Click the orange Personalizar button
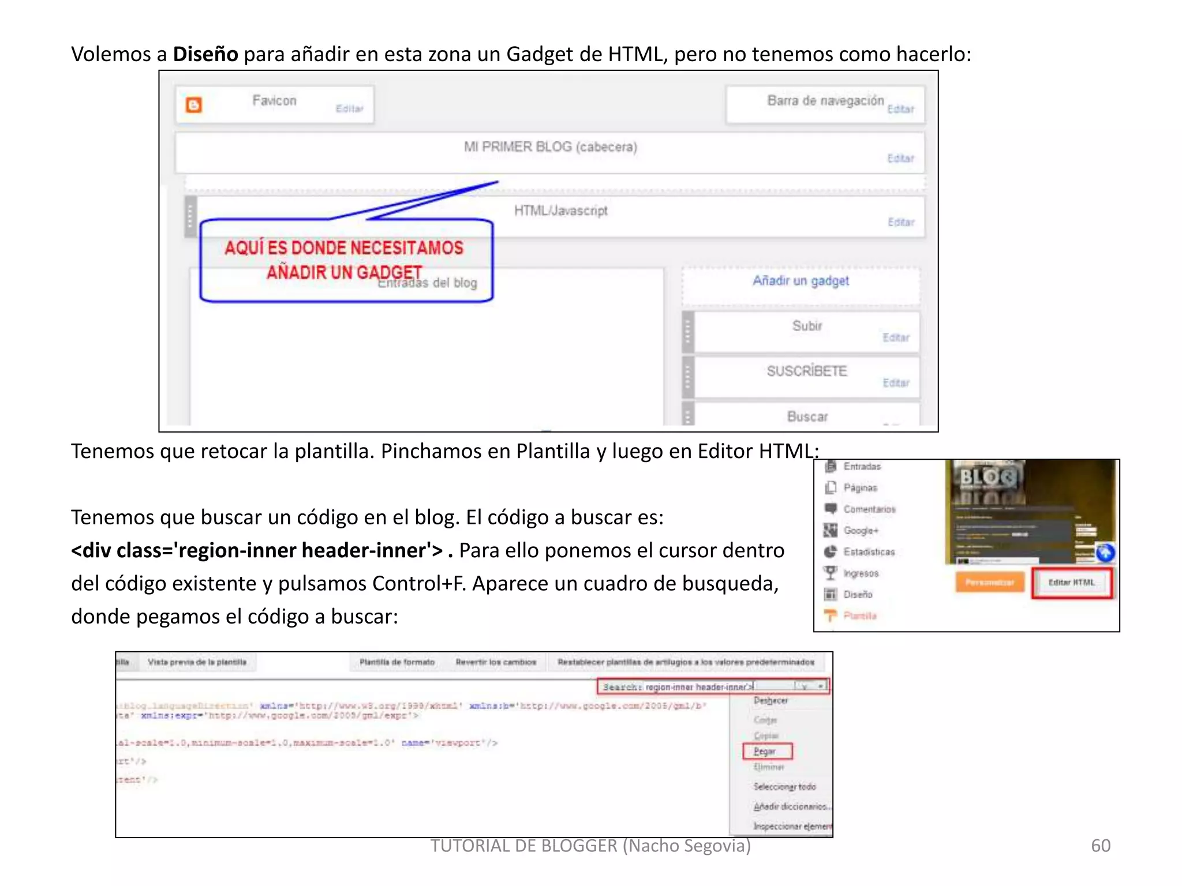The image size is (1182, 886). [x=990, y=583]
